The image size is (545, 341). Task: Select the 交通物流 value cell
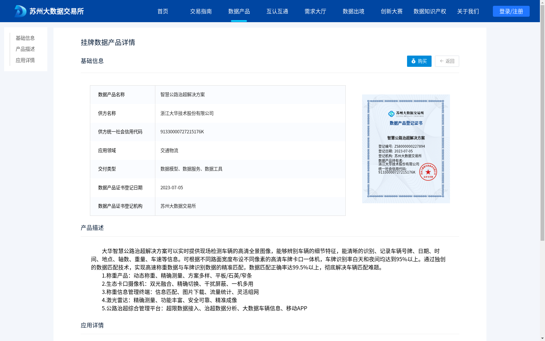tap(250, 150)
